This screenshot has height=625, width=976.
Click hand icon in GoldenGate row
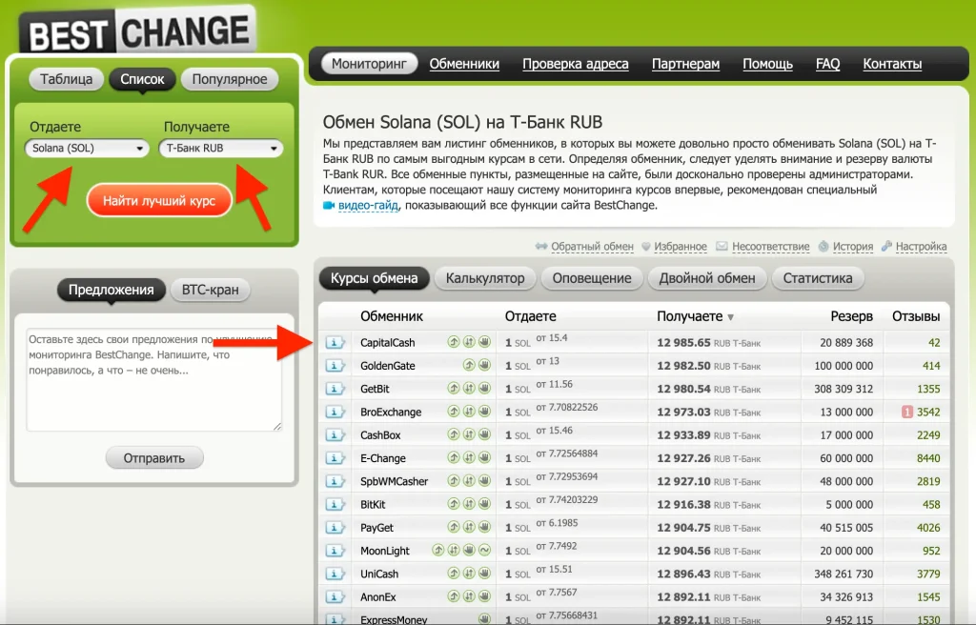484,364
